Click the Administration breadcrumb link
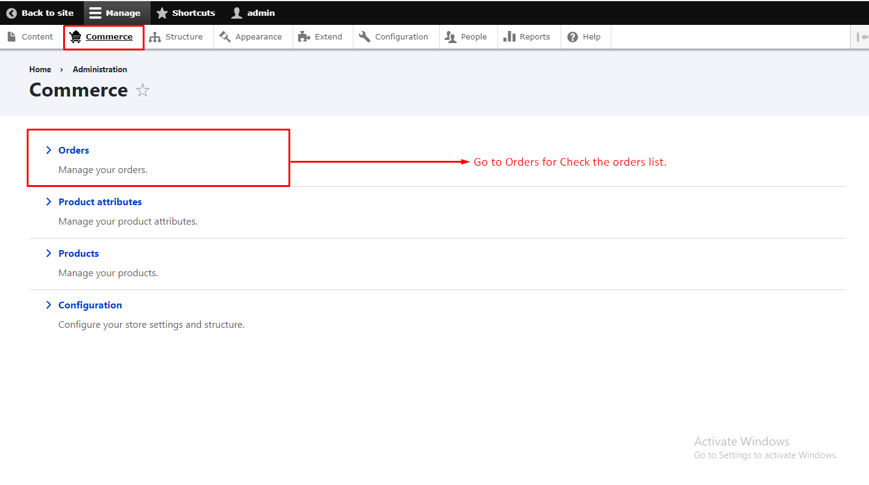Image resolution: width=869 pixels, height=485 pixels. click(100, 69)
